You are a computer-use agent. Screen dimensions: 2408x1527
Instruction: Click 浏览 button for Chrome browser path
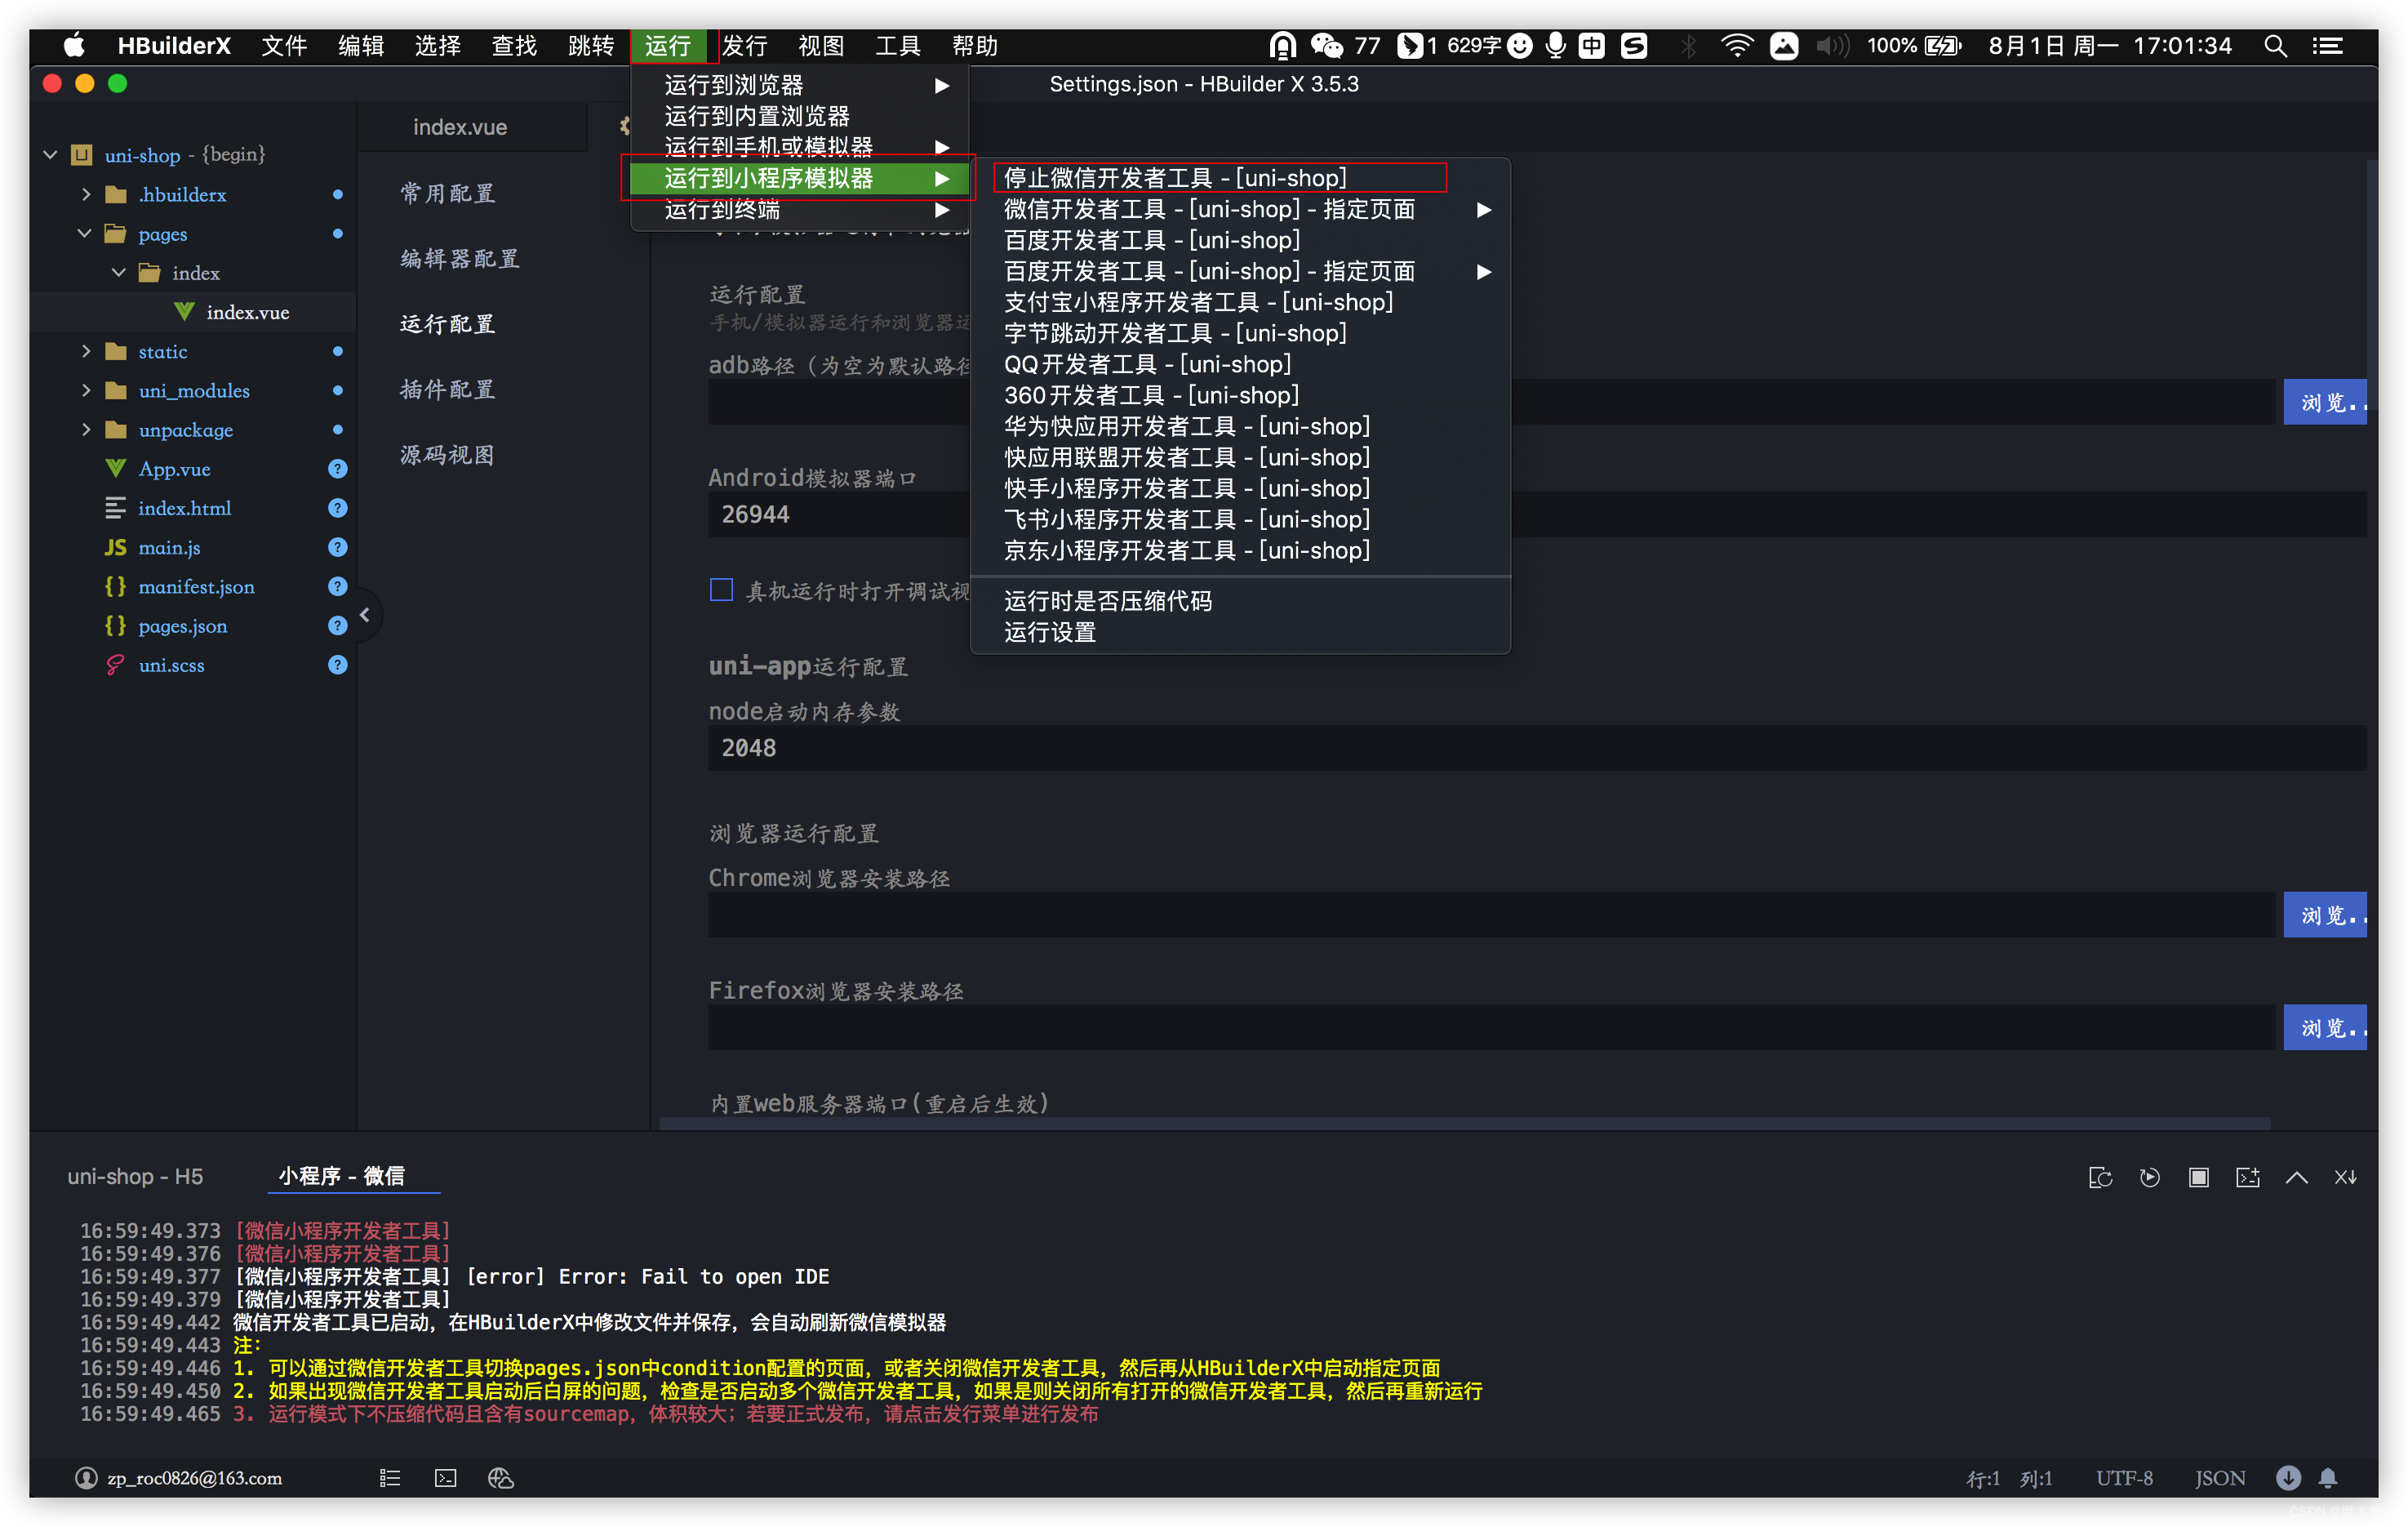point(2326,915)
